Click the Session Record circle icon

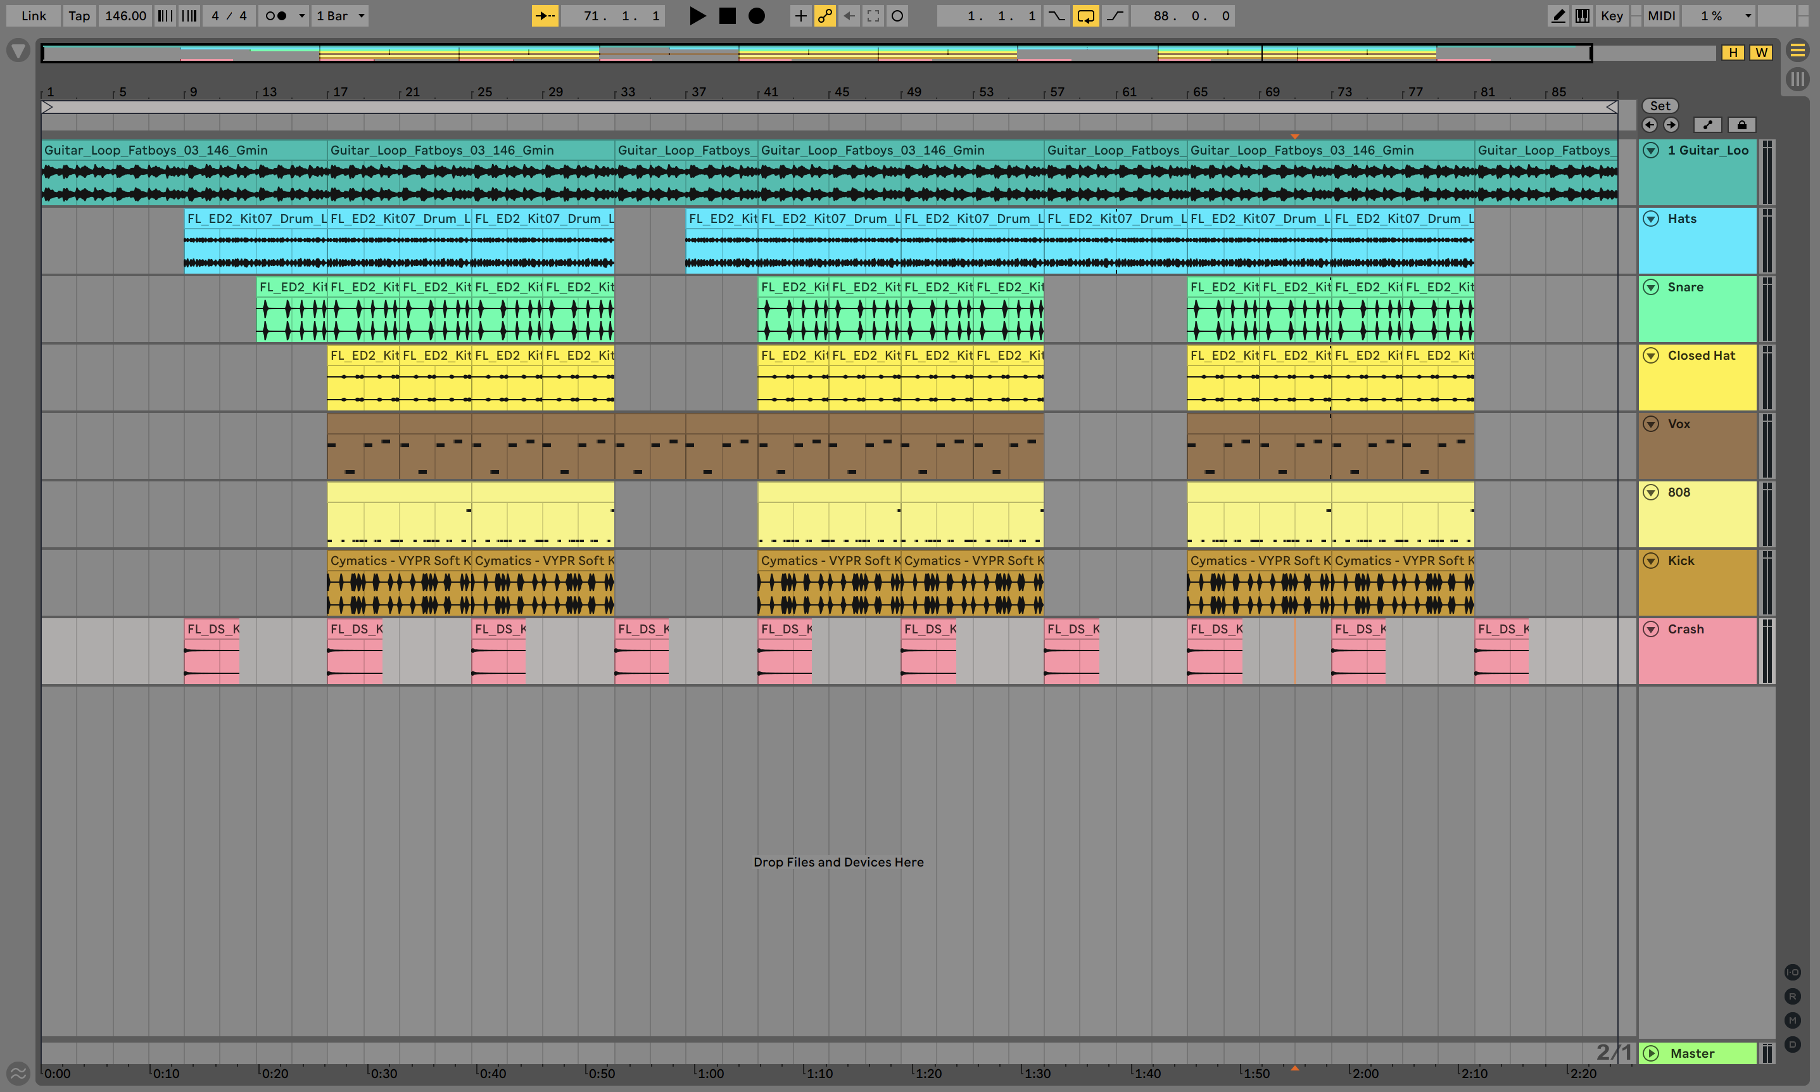point(897,15)
